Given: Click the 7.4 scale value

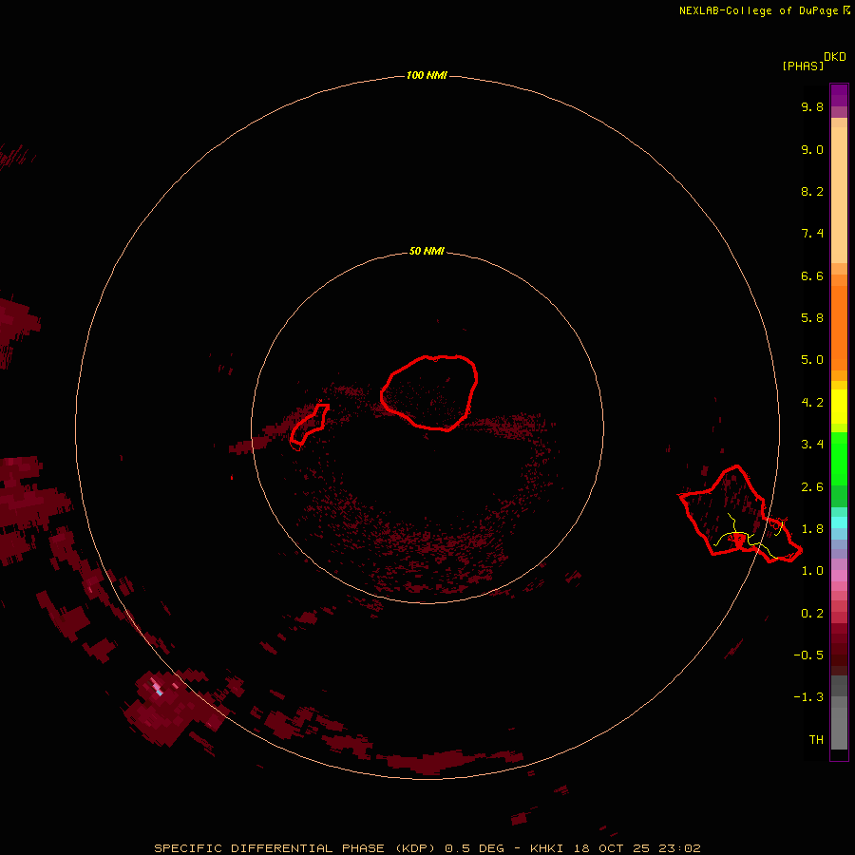Looking at the screenshot, I should coord(812,234).
